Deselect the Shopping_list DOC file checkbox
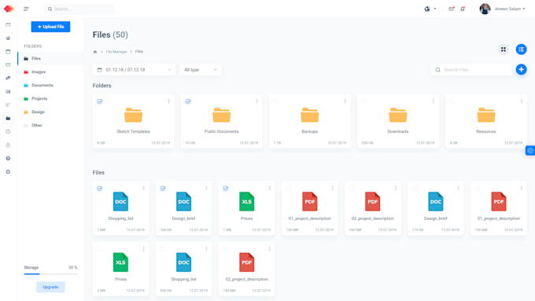This screenshot has width=535, height=301. [x=100, y=188]
